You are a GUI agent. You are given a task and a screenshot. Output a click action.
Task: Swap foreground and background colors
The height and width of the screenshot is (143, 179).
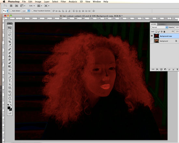coord(11,105)
